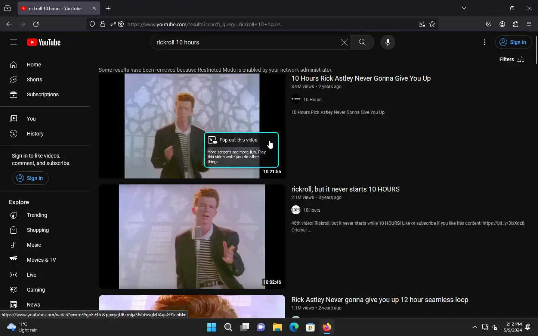This screenshot has height=336, width=538.
Task: Open the Music category
Action: click(45, 245)
